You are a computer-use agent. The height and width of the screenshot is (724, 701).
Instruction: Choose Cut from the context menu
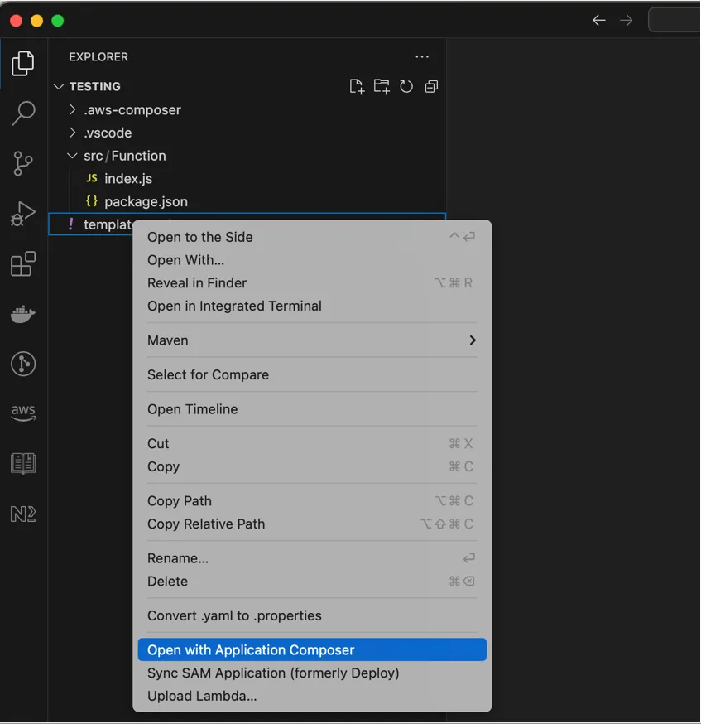(312, 443)
